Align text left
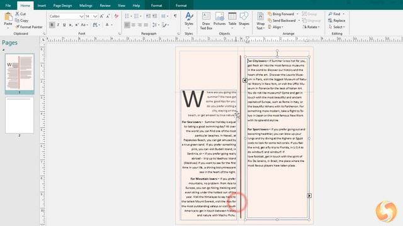The height and width of the screenshot is (226, 403). (x=127, y=25)
